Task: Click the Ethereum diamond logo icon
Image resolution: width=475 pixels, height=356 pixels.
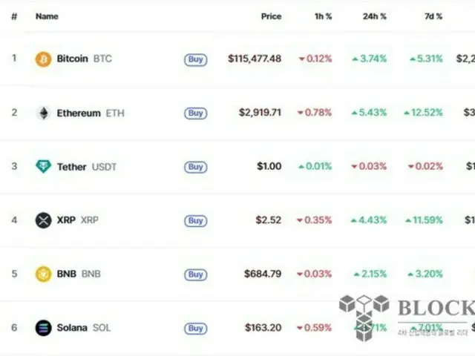Action: point(44,113)
